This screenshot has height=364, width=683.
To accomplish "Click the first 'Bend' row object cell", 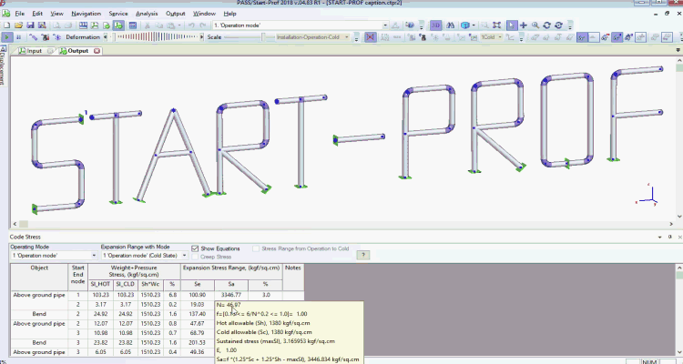I will coord(39,314).
